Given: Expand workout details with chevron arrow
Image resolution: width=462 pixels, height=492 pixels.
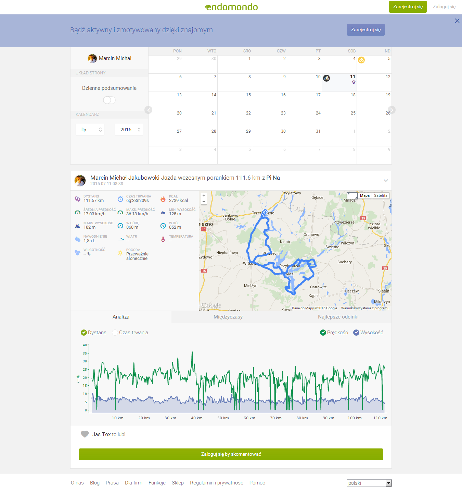Looking at the screenshot, I should 386,180.
